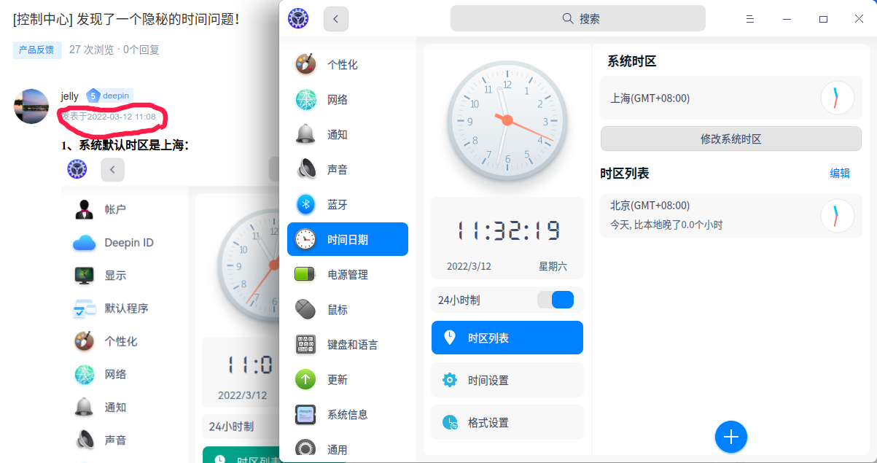Switch to the 时间设置 tab

coord(507,380)
